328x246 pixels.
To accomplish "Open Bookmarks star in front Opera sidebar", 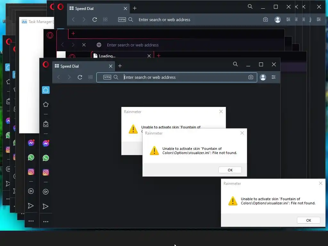I will pyautogui.click(x=46, y=104).
